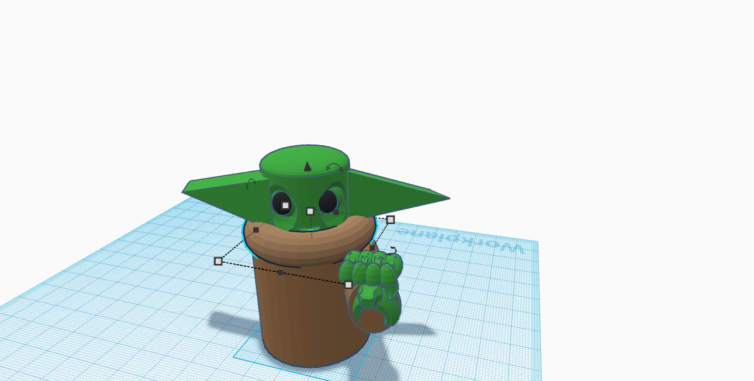Click the rotation arrow above the green fist

pos(393,250)
